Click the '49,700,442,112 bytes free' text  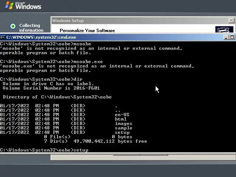click(110, 141)
